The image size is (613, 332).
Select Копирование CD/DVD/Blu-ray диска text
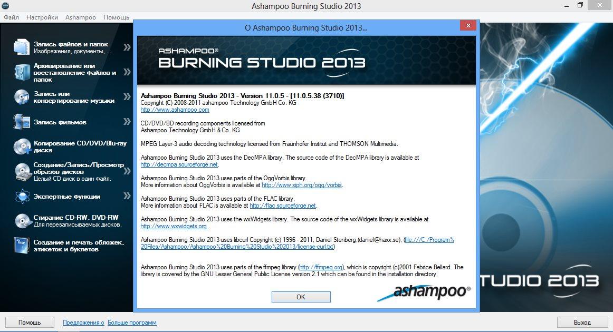click(80, 147)
